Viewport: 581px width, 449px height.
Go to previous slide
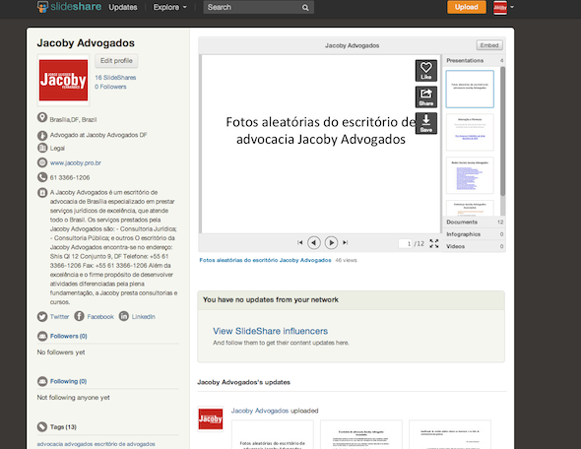point(314,242)
